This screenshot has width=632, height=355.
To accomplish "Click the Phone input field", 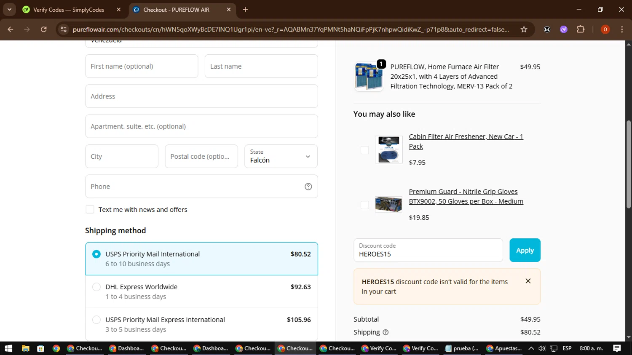I will coord(201,186).
